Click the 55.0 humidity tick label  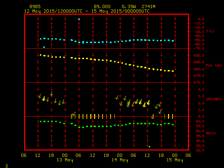coord(200,126)
